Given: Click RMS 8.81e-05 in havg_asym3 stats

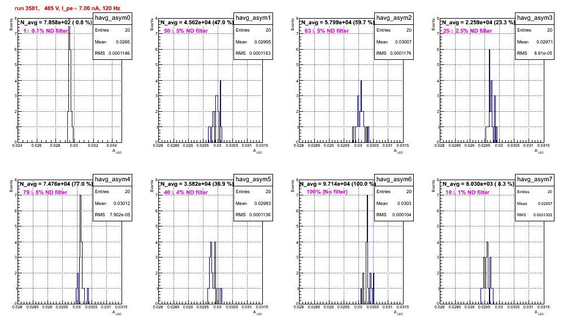Looking at the screenshot, I should [x=535, y=53].
